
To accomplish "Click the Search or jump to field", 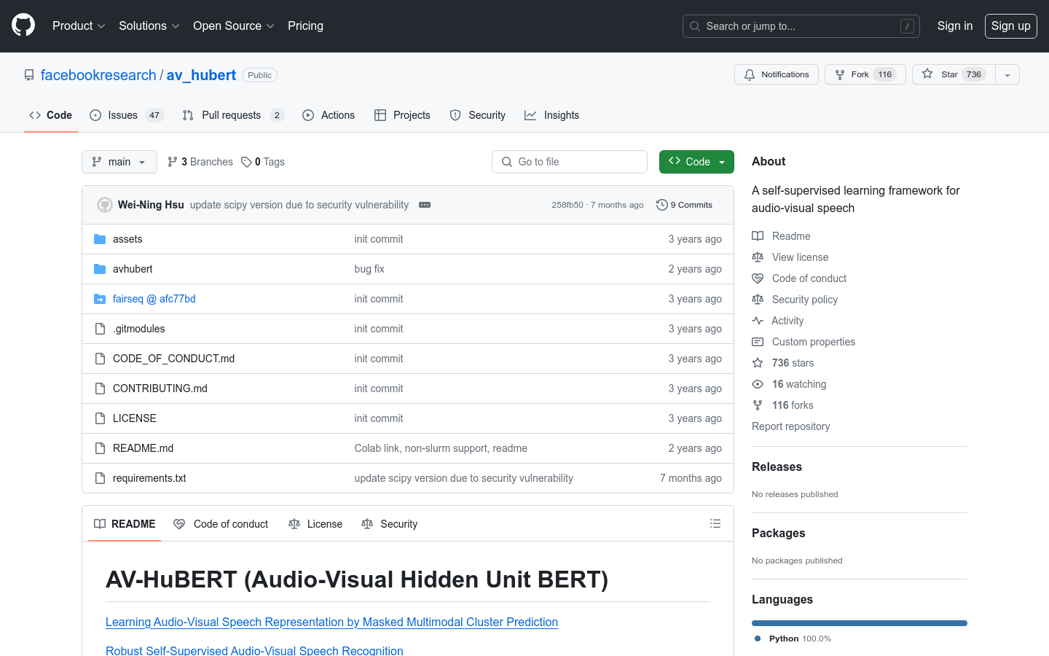I will pyautogui.click(x=801, y=26).
